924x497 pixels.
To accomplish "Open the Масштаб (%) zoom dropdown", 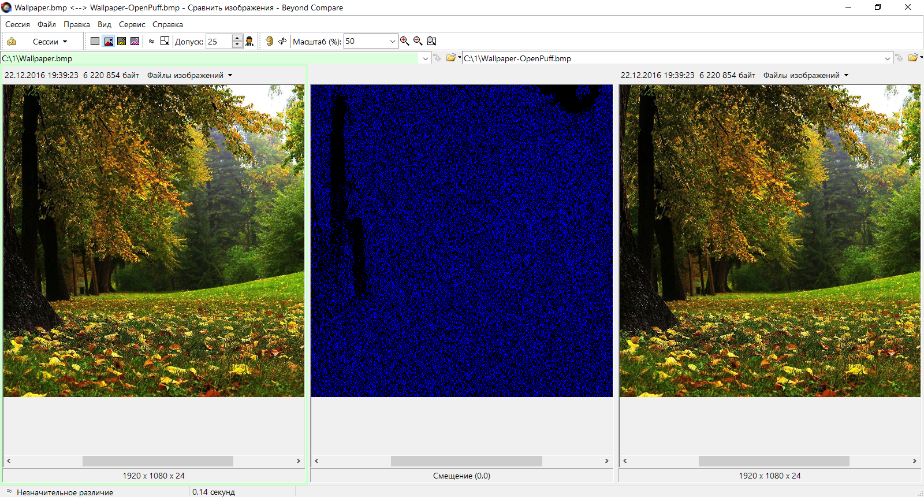I will (393, 41).
